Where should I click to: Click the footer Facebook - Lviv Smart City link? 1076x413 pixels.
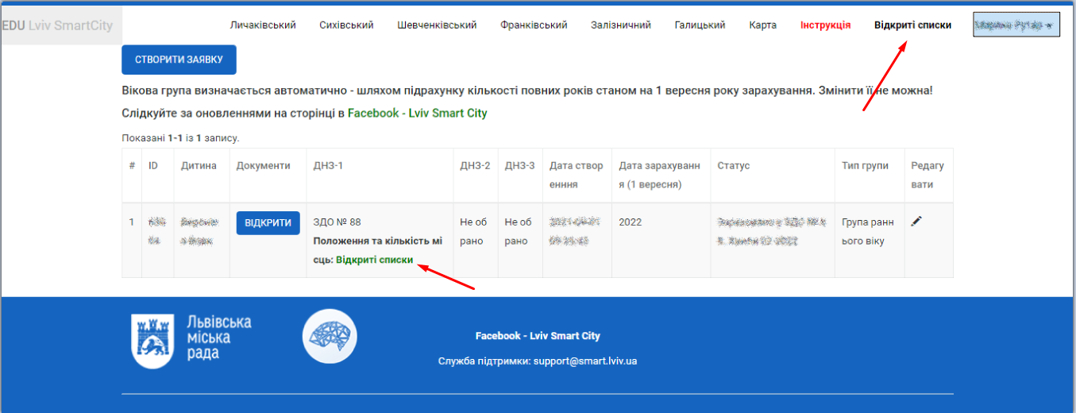(x=538, y=336)
